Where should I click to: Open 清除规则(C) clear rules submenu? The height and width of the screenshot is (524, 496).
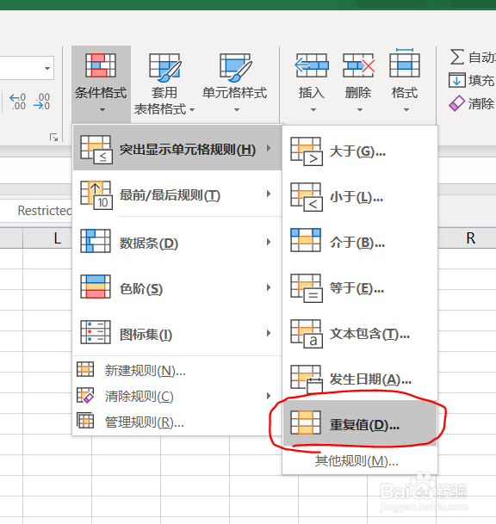[177, 396]
